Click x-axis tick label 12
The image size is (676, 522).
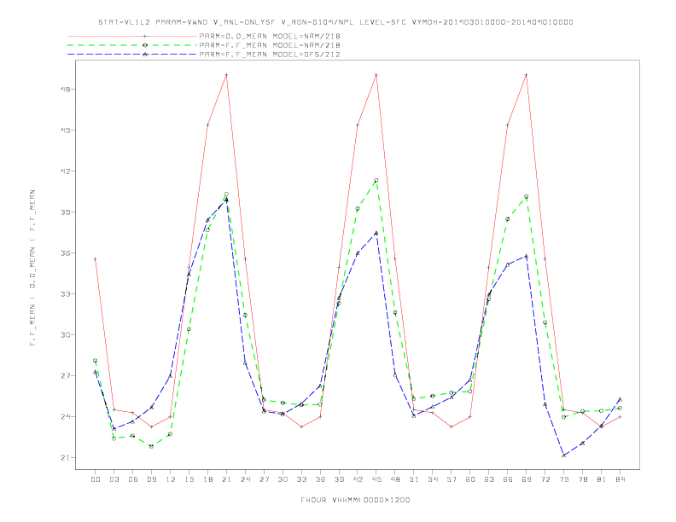pyautogui.click(x=171, y=479)
